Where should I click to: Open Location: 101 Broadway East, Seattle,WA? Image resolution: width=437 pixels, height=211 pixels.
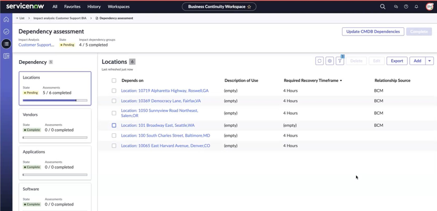click(x=158, y=125)
